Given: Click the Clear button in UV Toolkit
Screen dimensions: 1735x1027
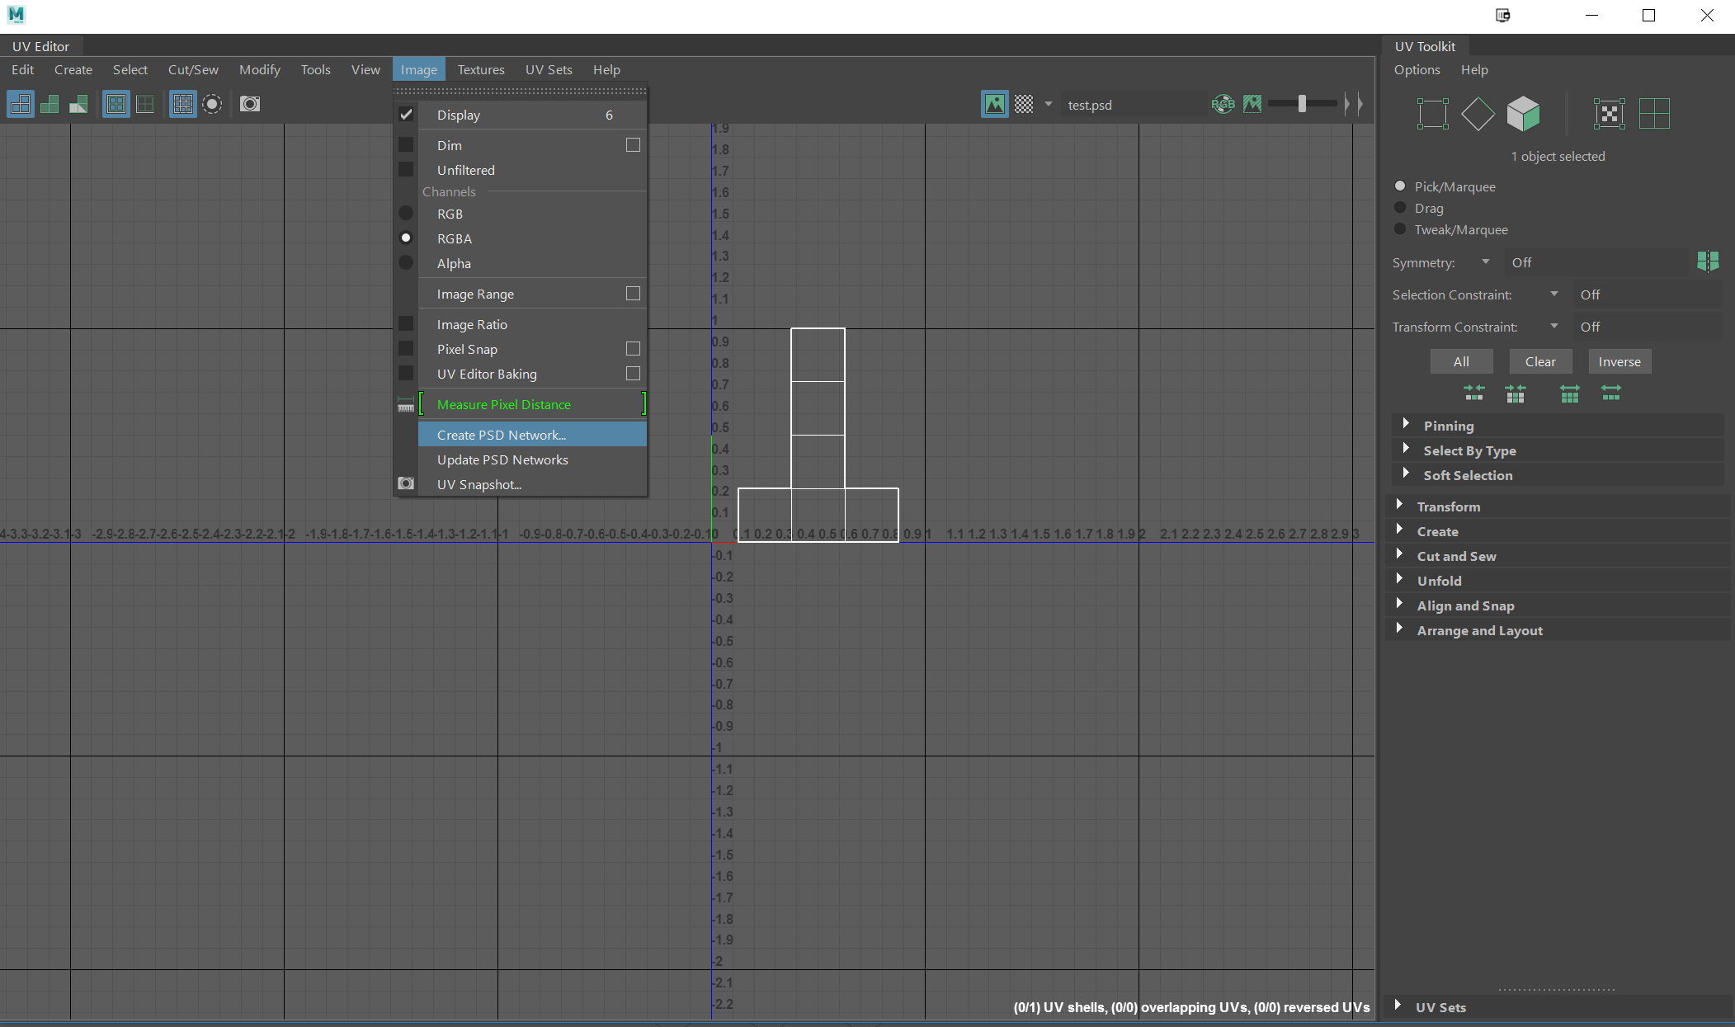Looking at the screenshot, I should click(1540, 360).
